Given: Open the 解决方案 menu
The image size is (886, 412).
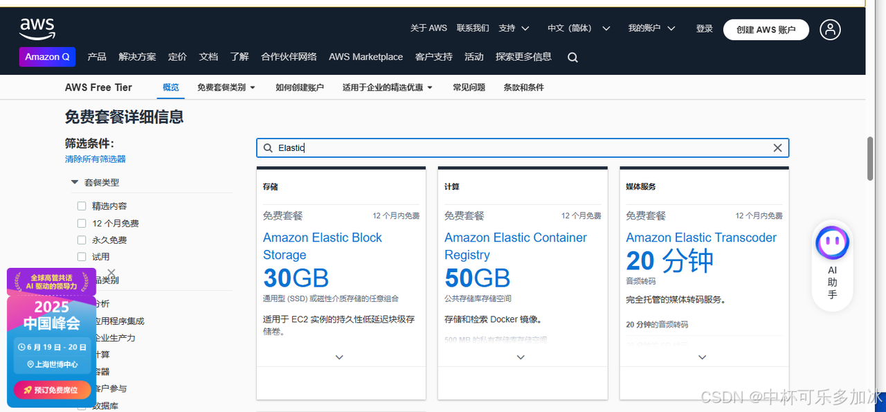Looking at the screenshot, I should click(137, 57).
